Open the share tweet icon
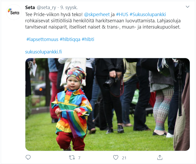This screenshot has height=164, width=196. coord(160,157)
